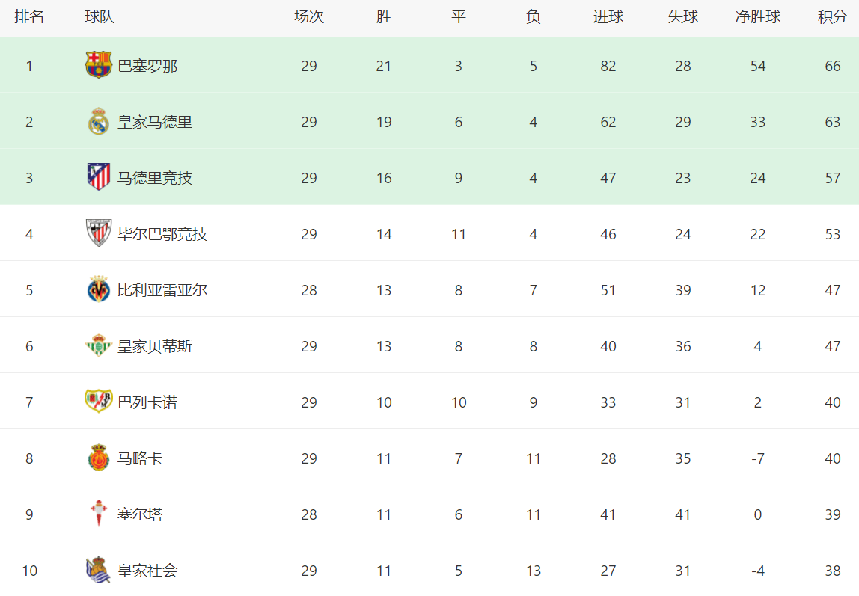Click the Celta Vigo crest icon
This screenshot has height=596, width=859.
(x=99, y=513)
